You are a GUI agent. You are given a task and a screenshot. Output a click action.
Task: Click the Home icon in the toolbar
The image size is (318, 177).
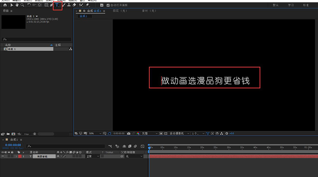pos(5,5)
